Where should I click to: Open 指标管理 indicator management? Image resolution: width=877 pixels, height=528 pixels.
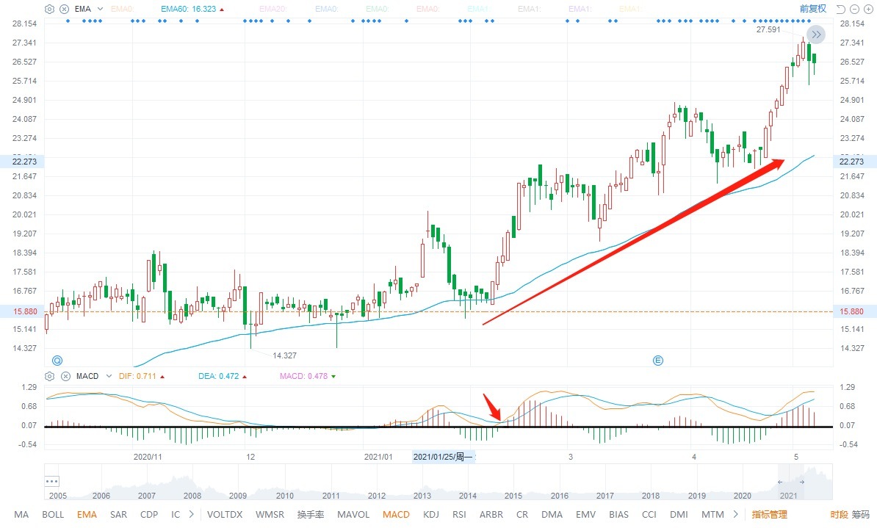click(769, 515)
